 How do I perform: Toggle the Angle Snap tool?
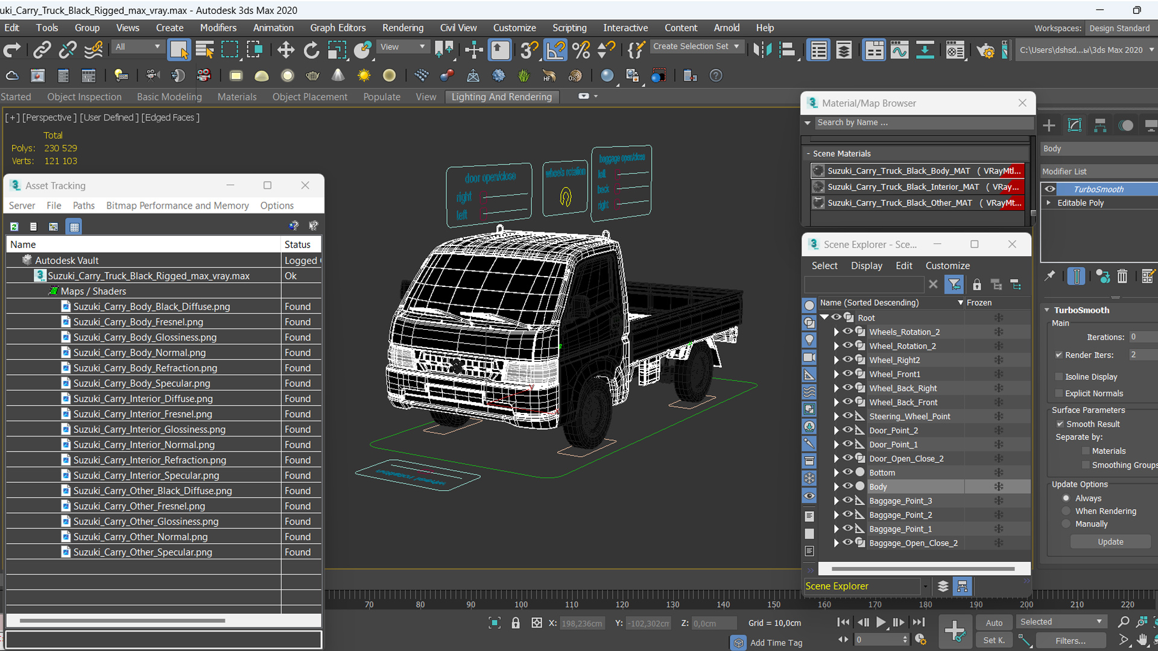[x=555, y=50]
